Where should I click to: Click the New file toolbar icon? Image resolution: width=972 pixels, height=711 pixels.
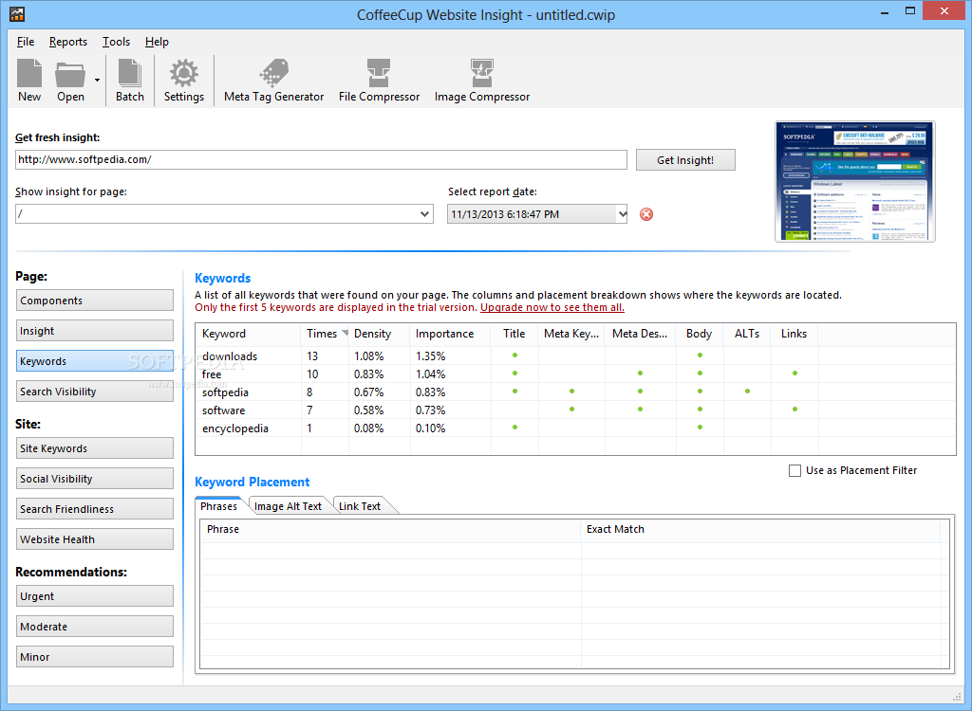29,81
